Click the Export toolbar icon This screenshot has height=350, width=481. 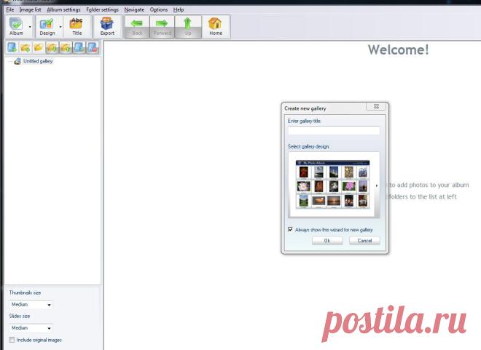pyautogui.click(x=107, y=26)
